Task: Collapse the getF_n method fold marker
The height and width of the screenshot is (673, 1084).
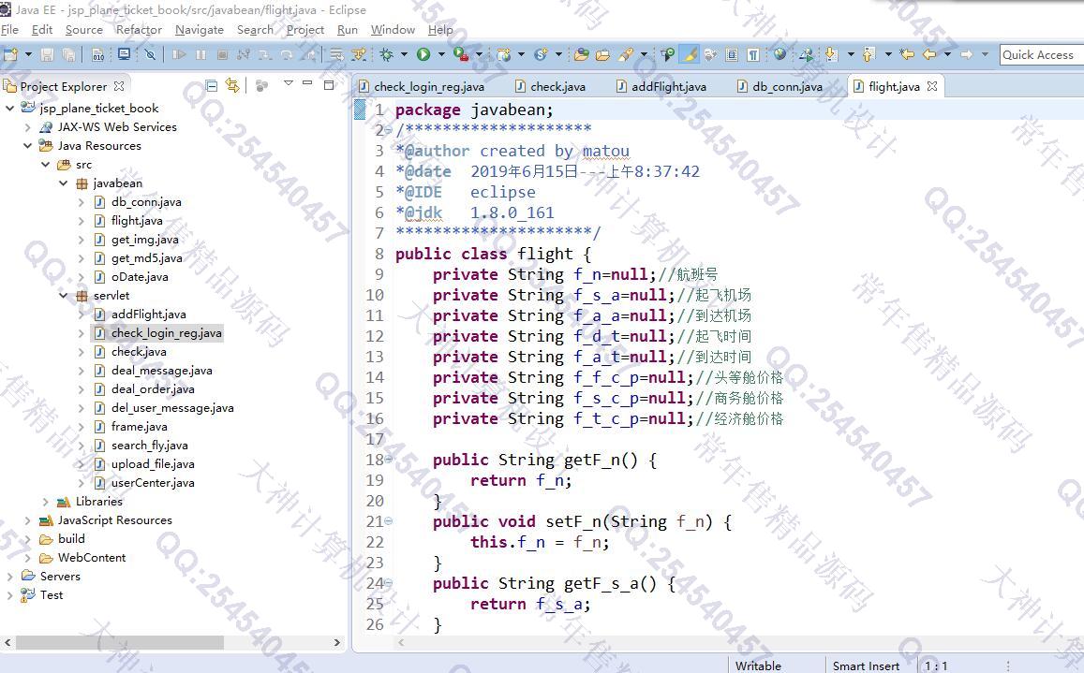Action: (x=389, y=459)
